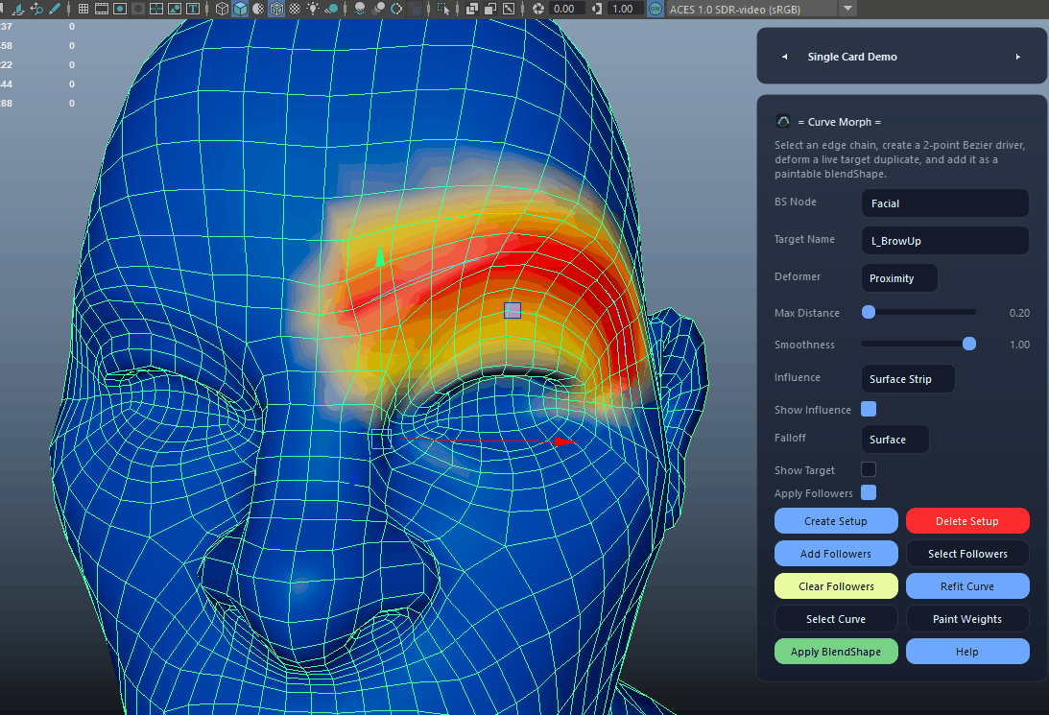The height and width of the screenshot is (715, 1049).
Task: Click the Create Setup button
Action: 836,521
